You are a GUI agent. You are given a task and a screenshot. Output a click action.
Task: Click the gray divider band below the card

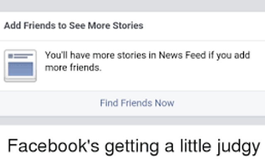[132, 121]
